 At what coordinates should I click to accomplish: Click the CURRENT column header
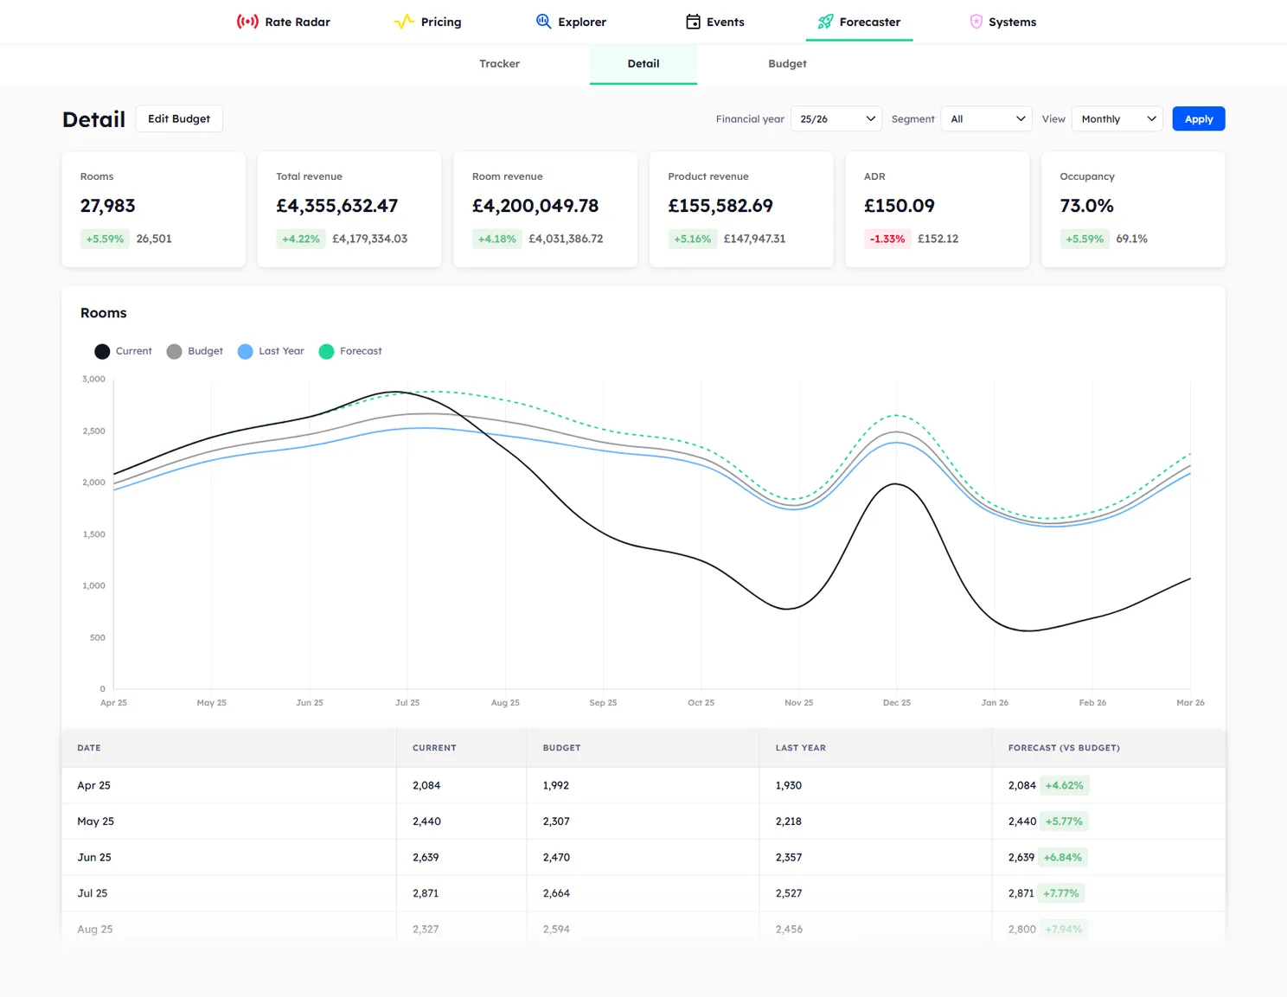pyautogui.click(x=434, y=748)
